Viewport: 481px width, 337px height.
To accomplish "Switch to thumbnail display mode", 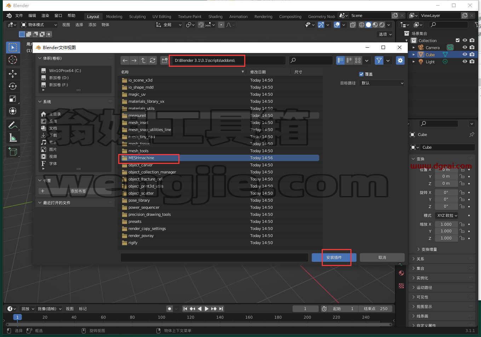I will [358, 60].
